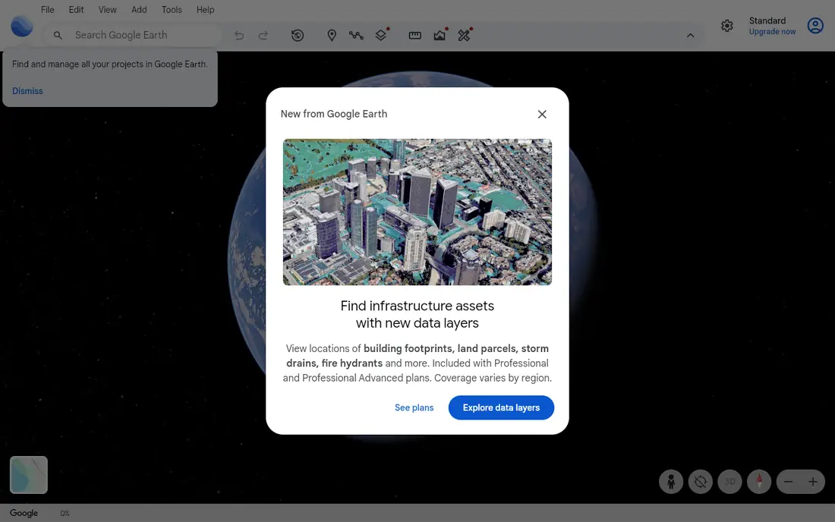The height and width of the screenshot is (522, 835).
Task: Select the draw path or polygon tool
Action: [x=356, y=35]
